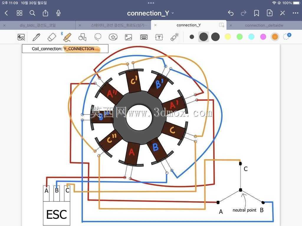The width and height of the screenshot is (302, 226).
Task: Select the Lasso tool
Action: click(98, 37)
